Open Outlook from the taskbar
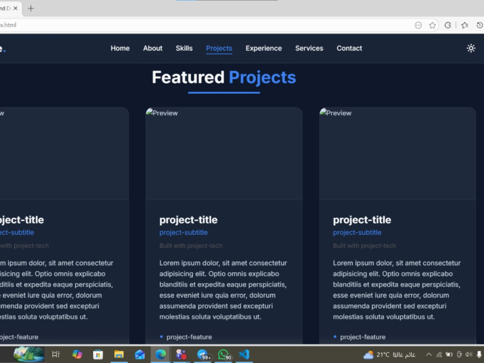Screen dimensions: 484x363 (139, 354)
